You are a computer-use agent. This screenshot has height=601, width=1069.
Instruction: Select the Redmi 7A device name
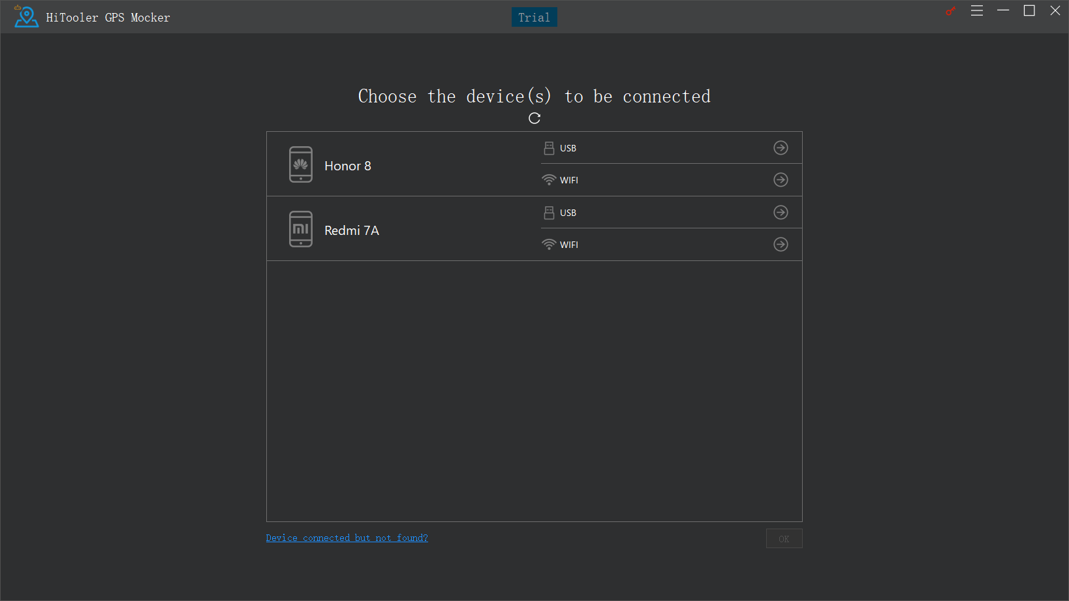(x=352, y=231)
